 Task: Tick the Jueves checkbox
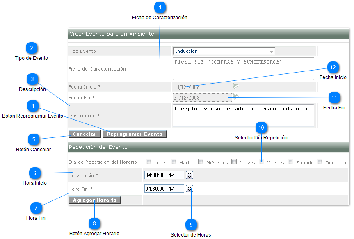coord(234,162)
